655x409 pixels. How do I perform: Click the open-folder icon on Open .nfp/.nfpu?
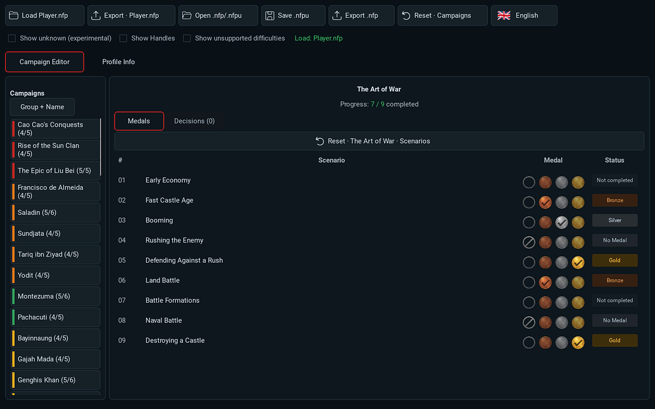(187, 15)
